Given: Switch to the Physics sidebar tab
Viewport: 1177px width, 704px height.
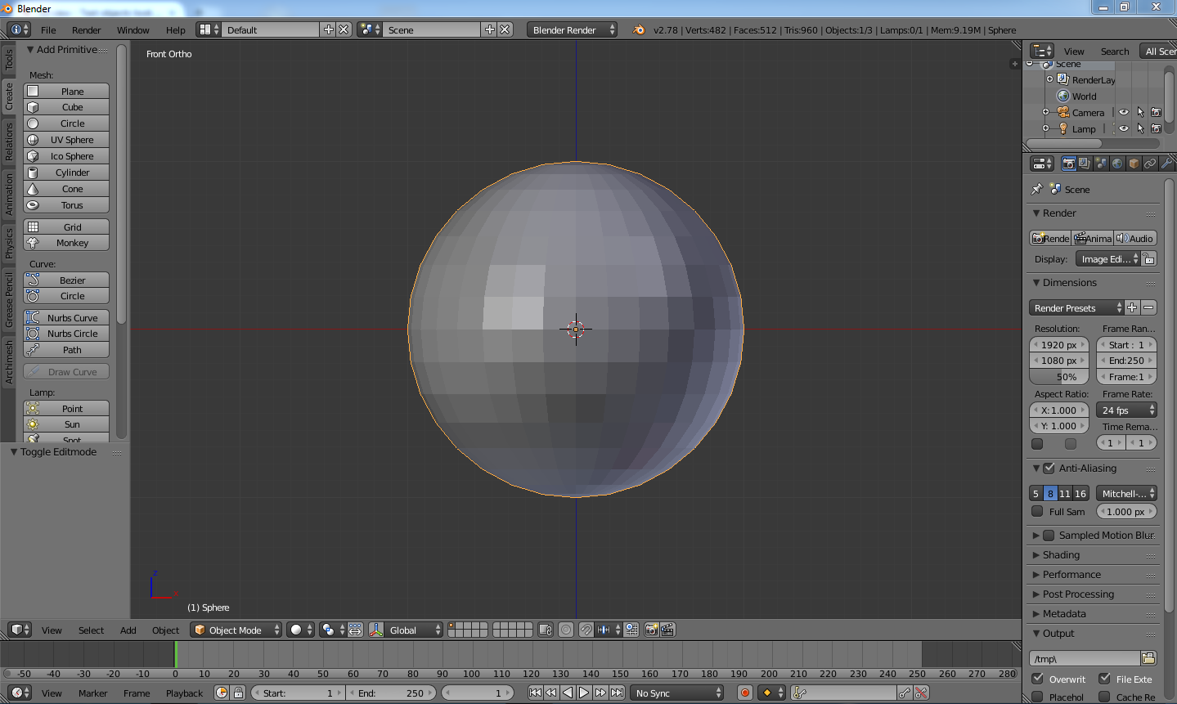Looking at the screenshot, I should pos(9,243).
